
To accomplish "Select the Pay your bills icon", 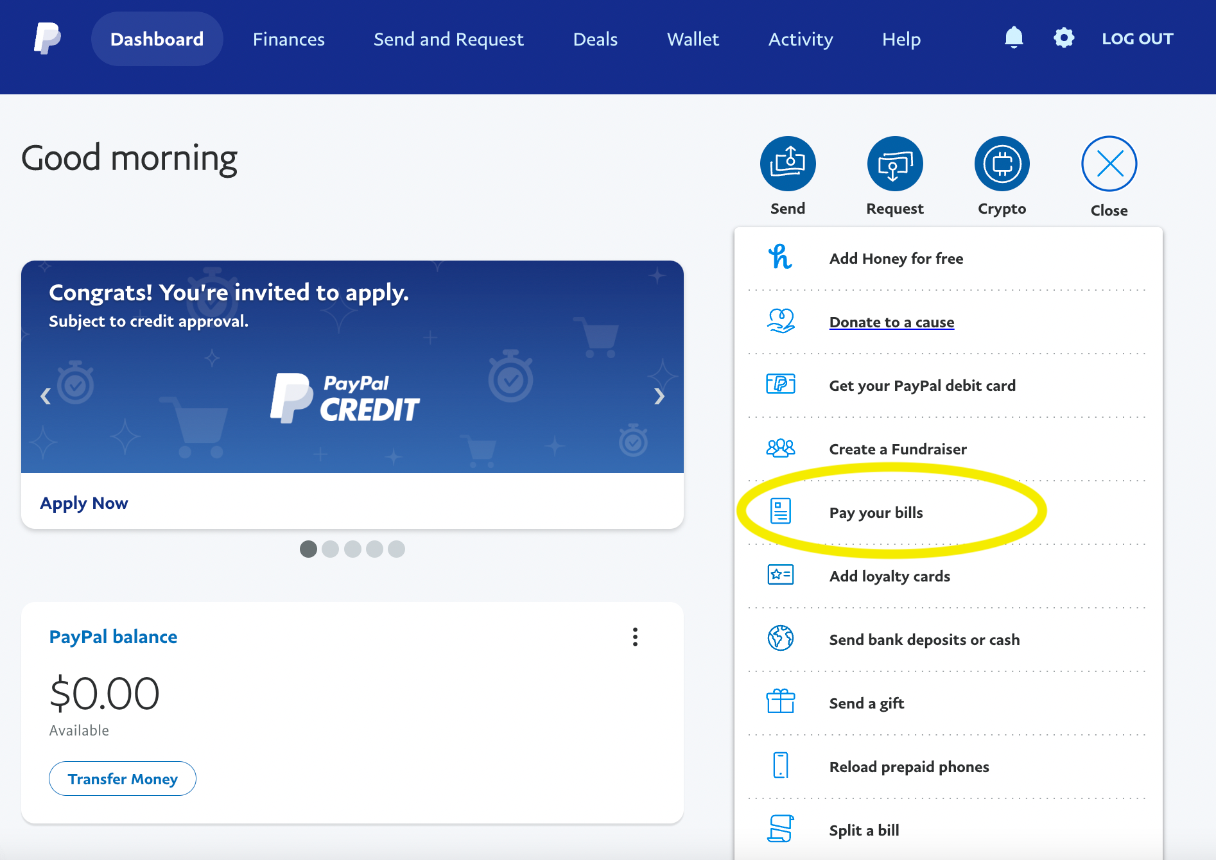I will coord(780,512).
